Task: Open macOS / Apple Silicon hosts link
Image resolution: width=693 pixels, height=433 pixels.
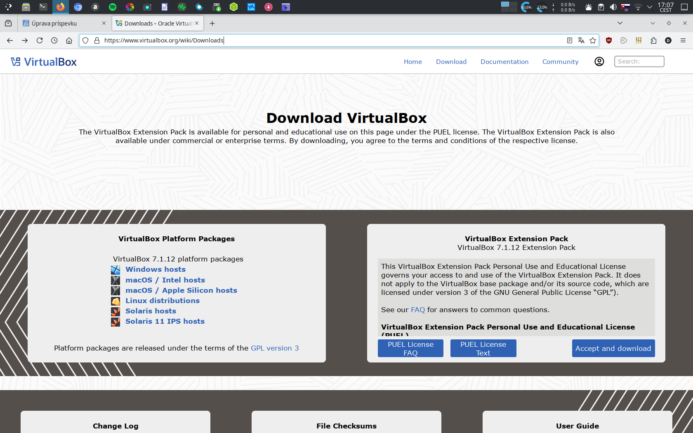Action: tap(181, 290)
